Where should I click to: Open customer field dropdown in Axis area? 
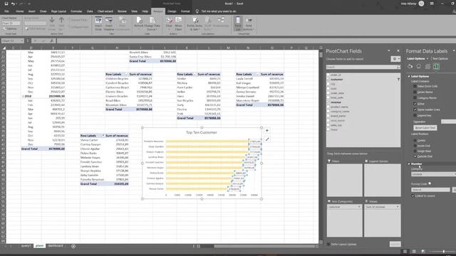point(359,207)
